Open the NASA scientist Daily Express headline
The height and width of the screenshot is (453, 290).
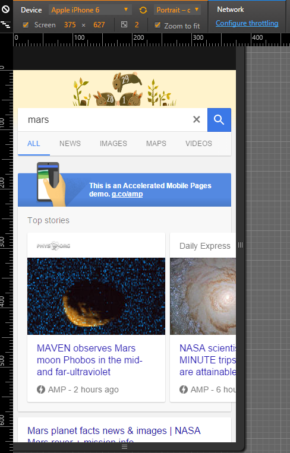(207, 360)
